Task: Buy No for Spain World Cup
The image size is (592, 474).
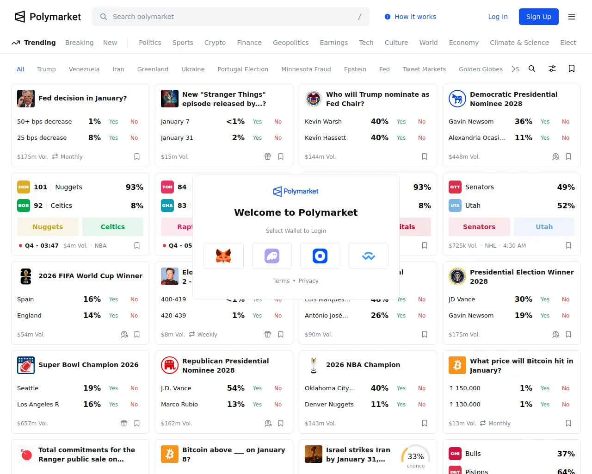Action: point(134,299)
